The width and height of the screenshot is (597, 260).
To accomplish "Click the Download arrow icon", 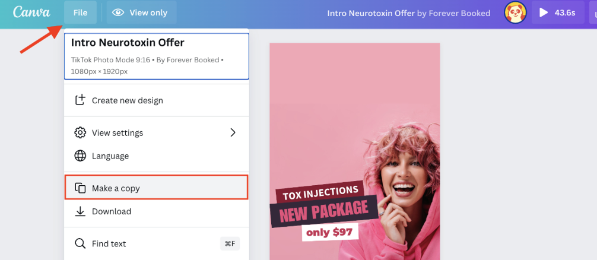I will [80, 211].
